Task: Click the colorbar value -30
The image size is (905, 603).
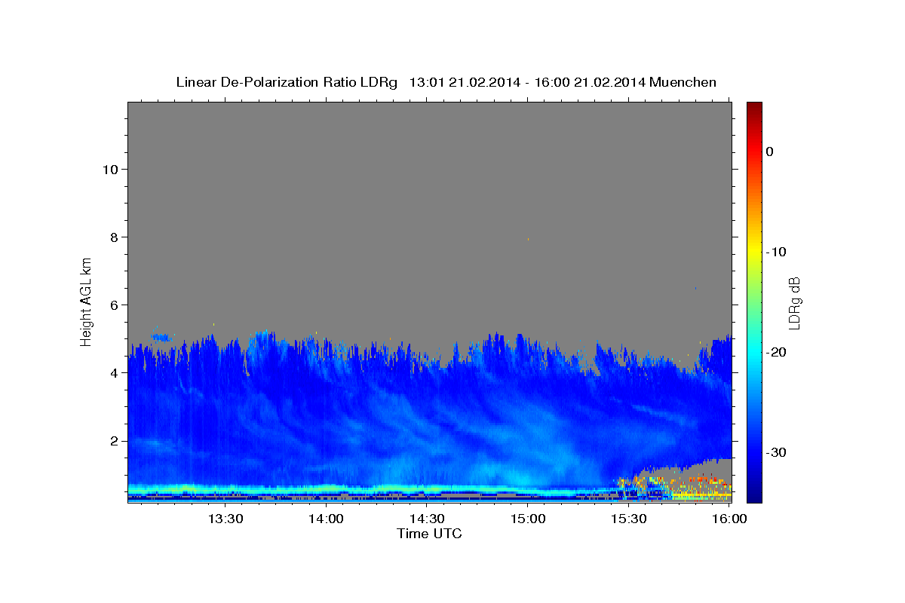Action: pyautogui.click(x=776, y=452)
